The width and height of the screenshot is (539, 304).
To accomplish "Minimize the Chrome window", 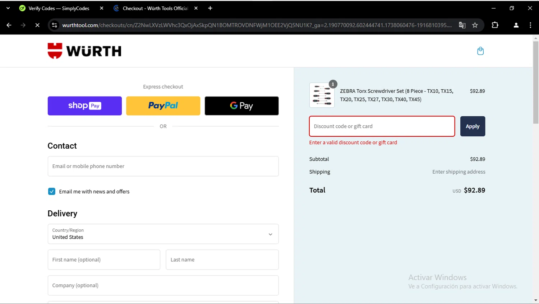I will 493,8.
